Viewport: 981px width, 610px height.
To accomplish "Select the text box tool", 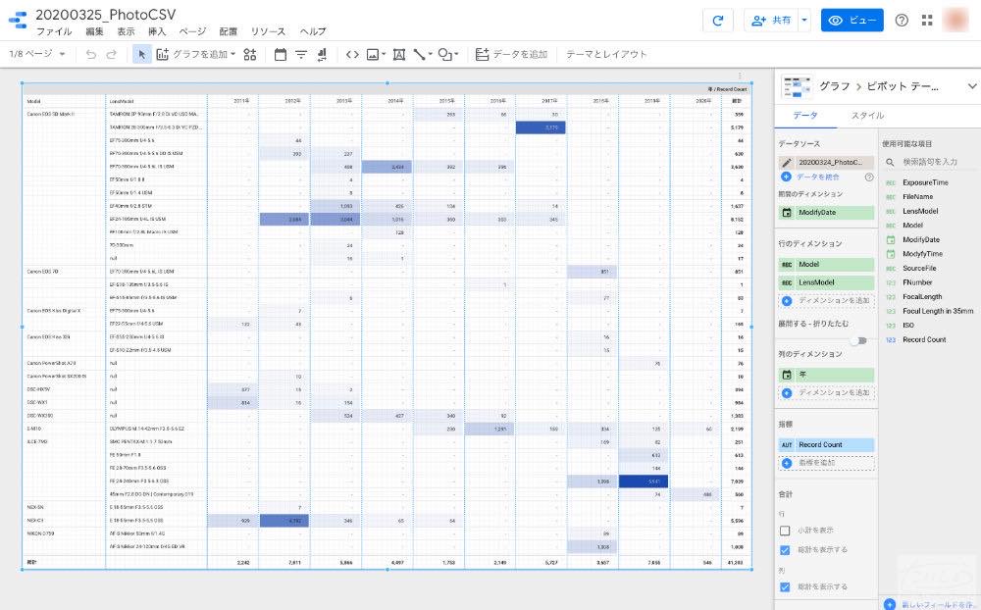I will click(x=399, y=55).
